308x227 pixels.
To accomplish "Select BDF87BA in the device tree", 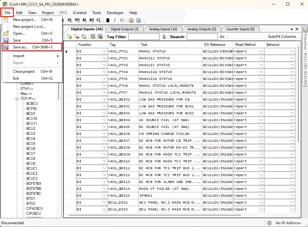I will click(x=34, y=184).
